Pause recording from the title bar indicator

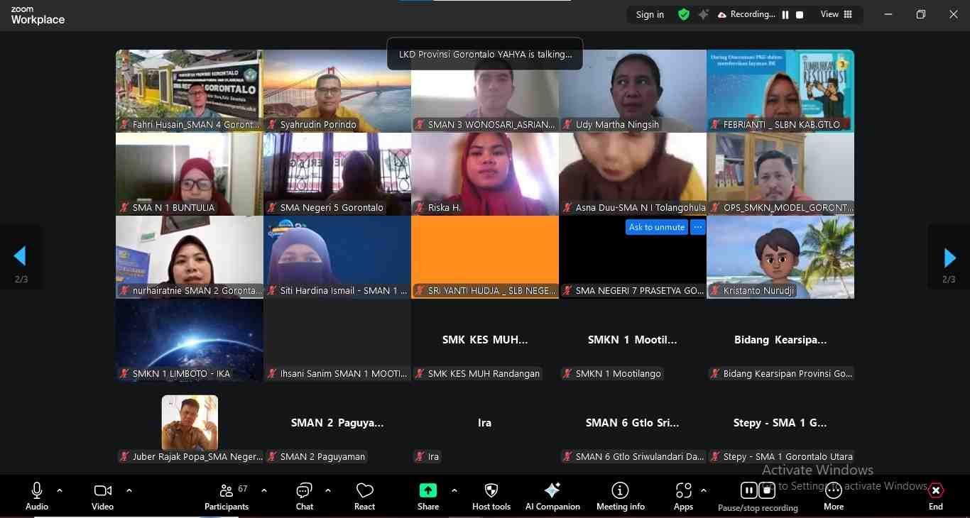[x=785, y=15]
